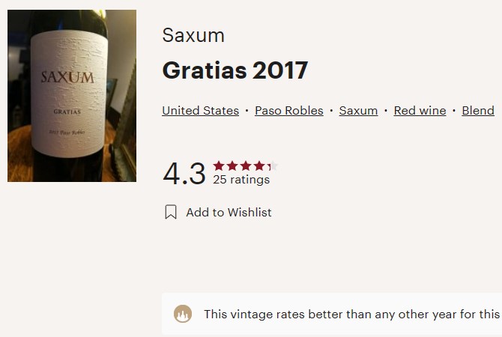Open the Saxum bottle photo thumbnail
The image size is (502, 337).
tap(72, 96)
